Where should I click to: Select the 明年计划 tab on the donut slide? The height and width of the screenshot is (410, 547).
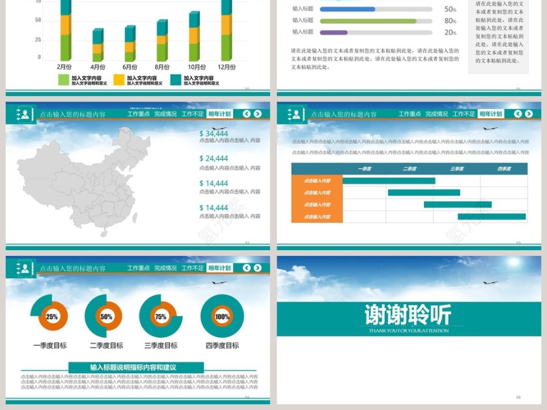point(219,268)
